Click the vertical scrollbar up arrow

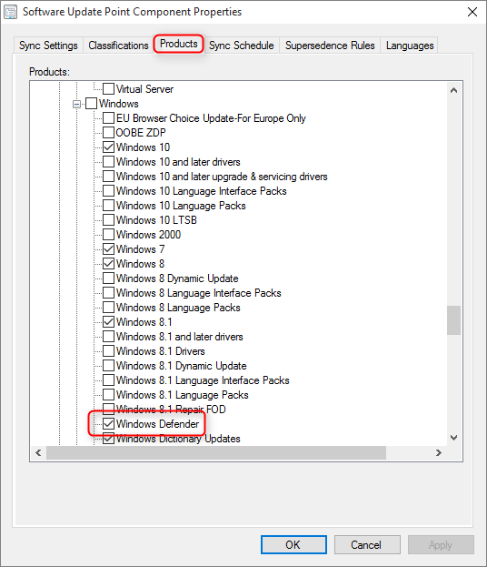[453, 90]
